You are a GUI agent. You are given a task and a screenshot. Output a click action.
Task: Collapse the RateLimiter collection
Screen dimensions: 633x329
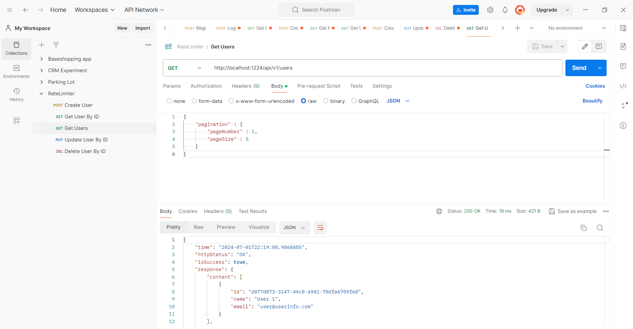[x=42, y=94]
